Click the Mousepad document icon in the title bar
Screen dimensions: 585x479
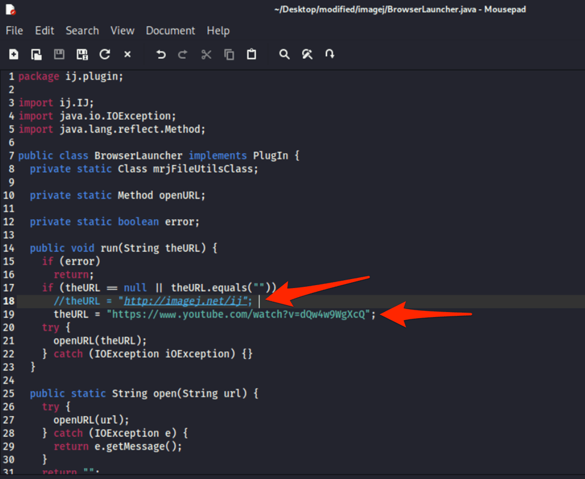coord(11,10)
